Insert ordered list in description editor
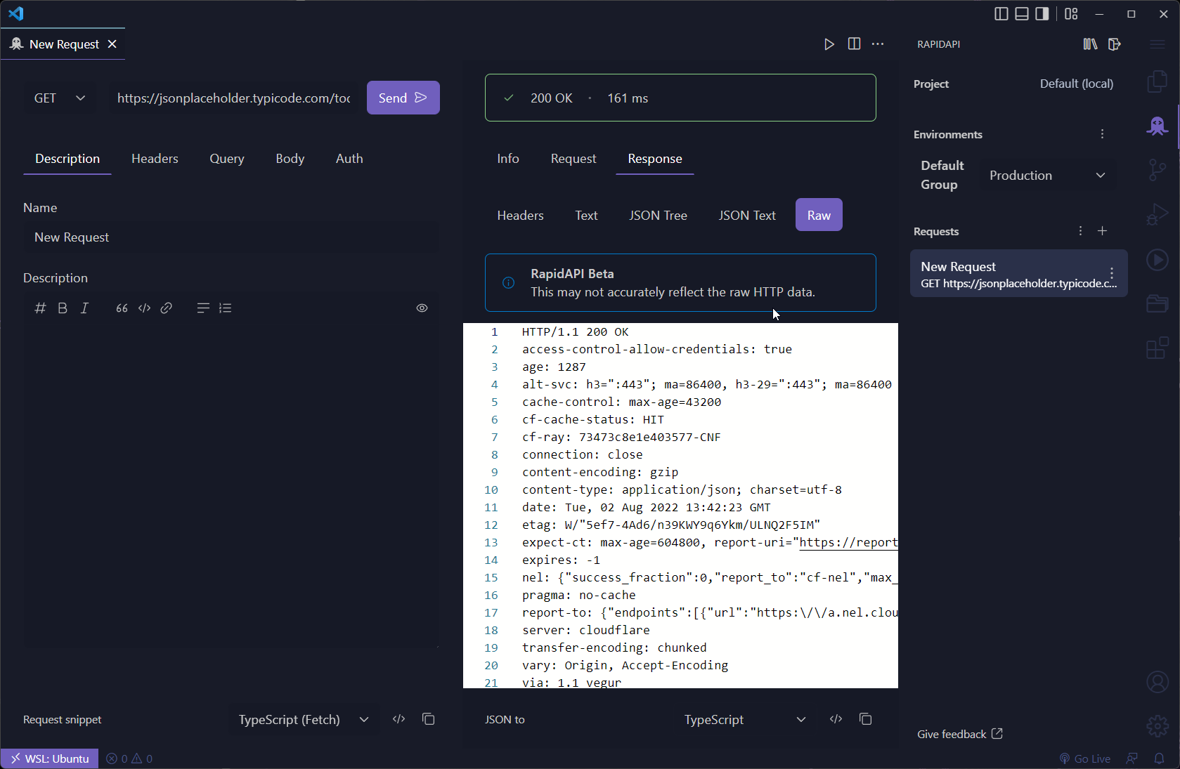The image size is (1180, 769). point(225,308)
